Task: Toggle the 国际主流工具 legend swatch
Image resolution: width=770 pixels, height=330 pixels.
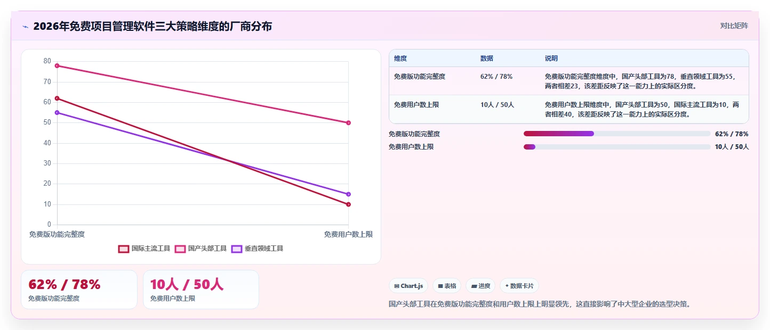Action: point(124,249)
